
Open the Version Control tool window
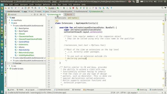pos(62,90)
